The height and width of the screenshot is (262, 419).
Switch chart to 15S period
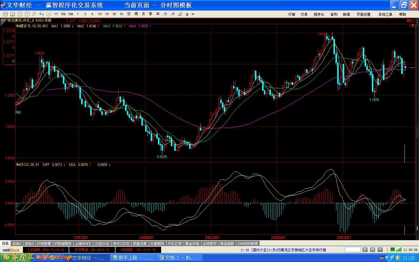coord(63,14)
